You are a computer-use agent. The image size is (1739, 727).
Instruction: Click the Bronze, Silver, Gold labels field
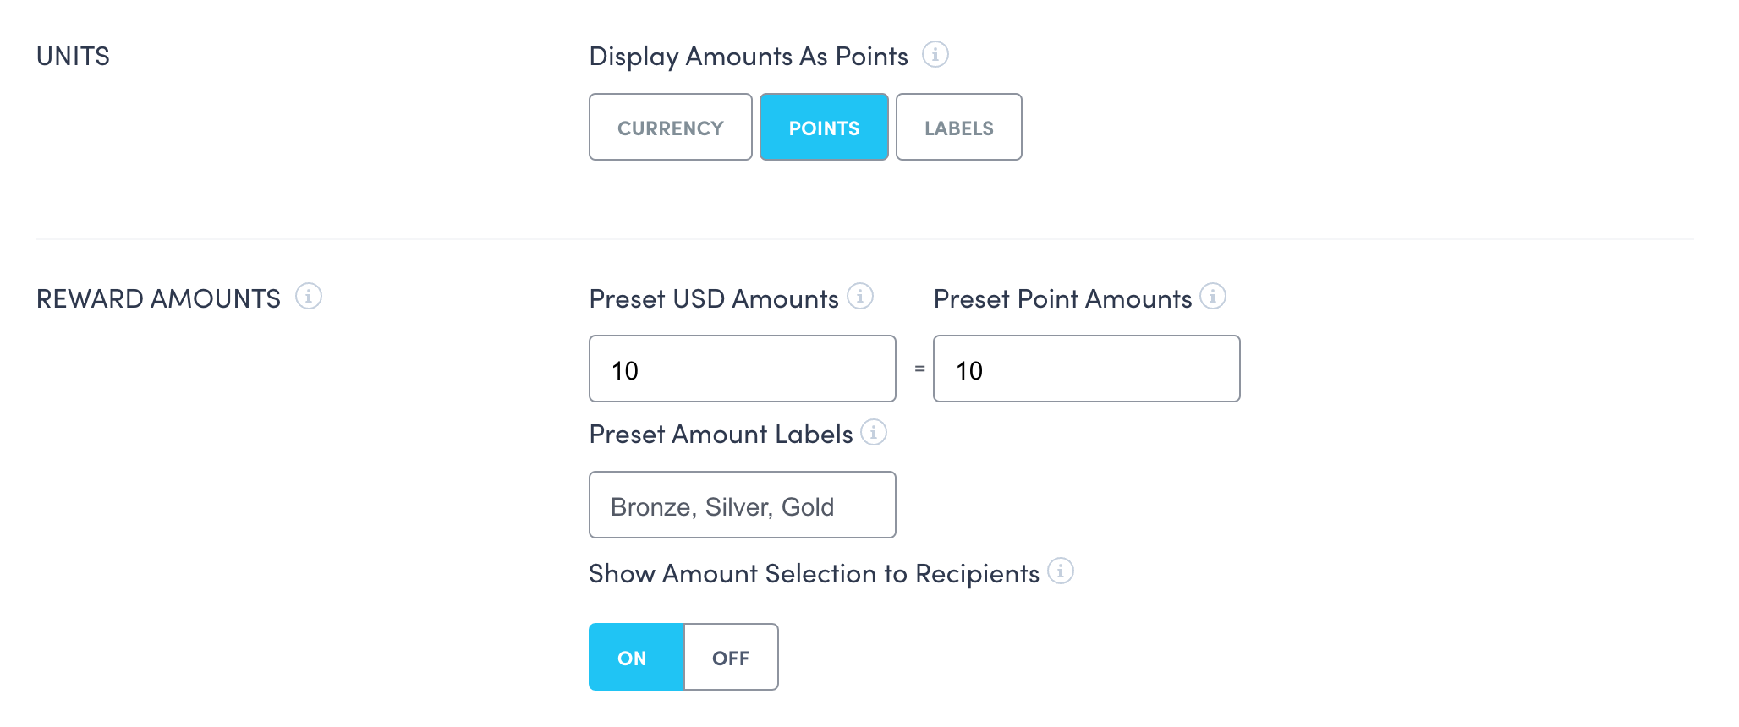point(742,506)
